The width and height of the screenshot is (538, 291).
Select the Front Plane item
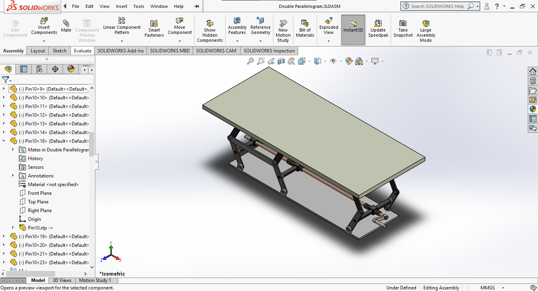(x=39, y=193)
